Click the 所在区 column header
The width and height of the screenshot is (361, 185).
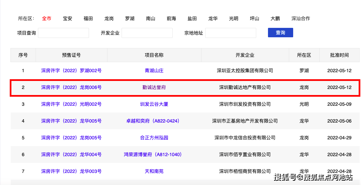coord(304,55)
